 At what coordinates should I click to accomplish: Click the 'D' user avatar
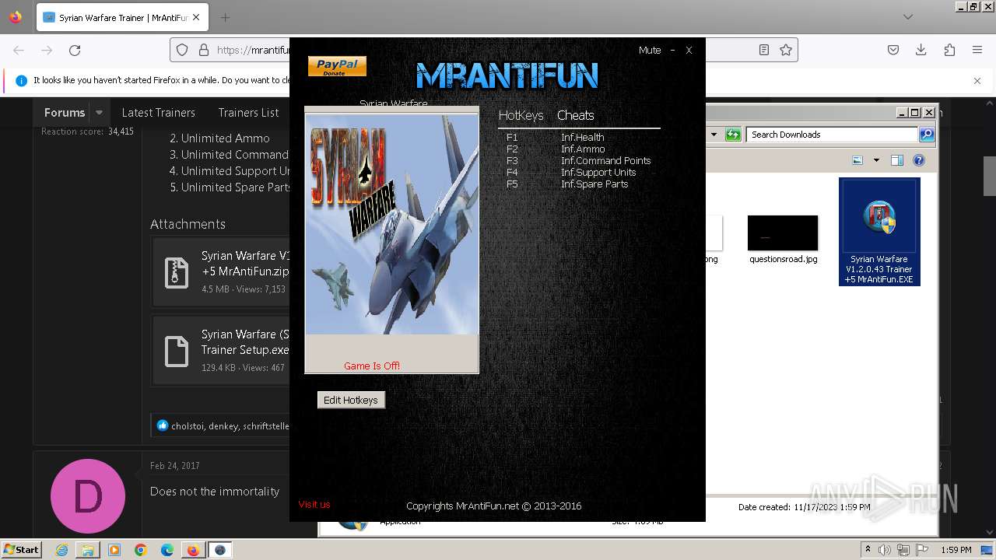point(88,496)
